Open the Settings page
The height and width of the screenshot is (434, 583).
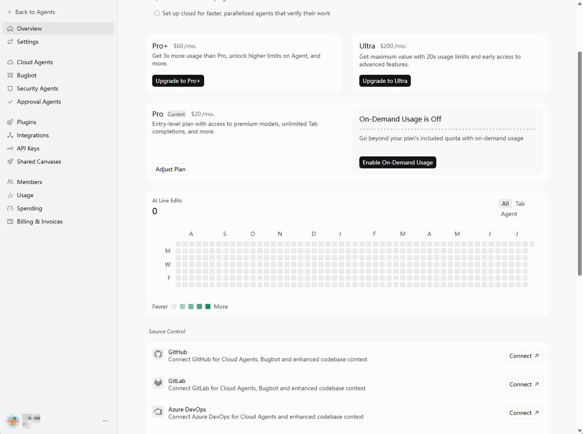[x=58, y=41]
